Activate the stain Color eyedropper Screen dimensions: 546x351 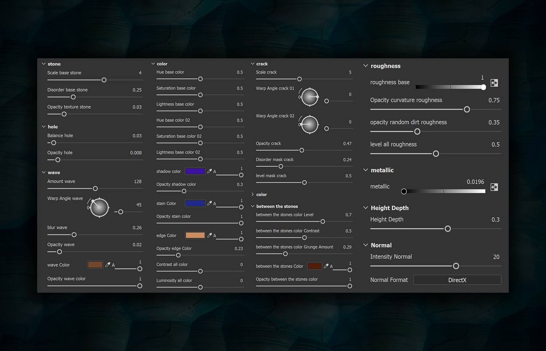pyautogui.click(x=210, y=203)
